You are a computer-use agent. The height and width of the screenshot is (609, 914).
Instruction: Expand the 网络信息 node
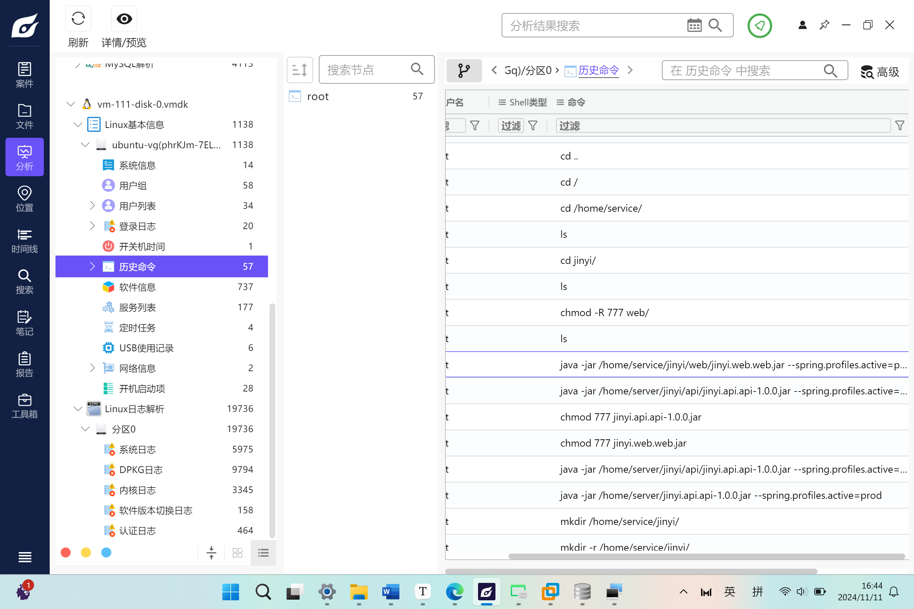(92, 368)
